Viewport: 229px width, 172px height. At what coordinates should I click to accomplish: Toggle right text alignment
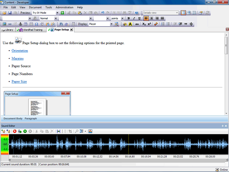point(157,18)
